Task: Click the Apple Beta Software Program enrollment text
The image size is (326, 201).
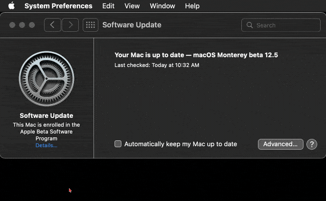Action: pos(47,132)
